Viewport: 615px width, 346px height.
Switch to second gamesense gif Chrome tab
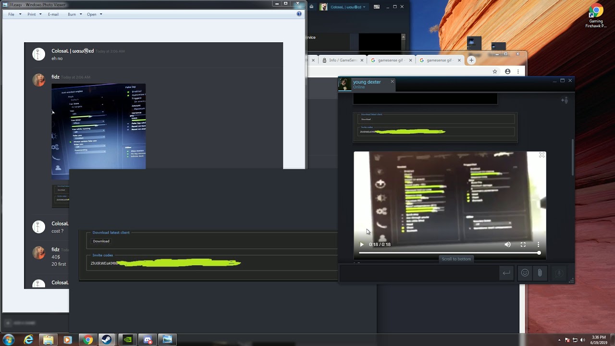point(440,60)
